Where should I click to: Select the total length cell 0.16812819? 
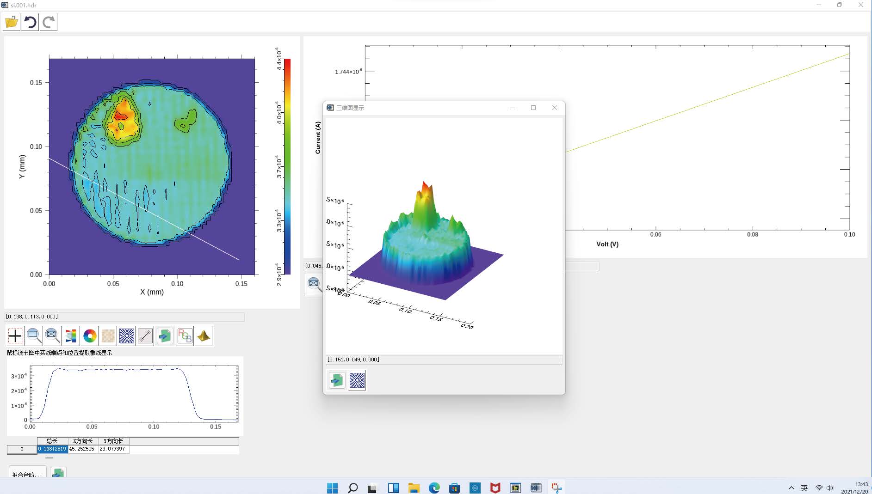(52, 449)
